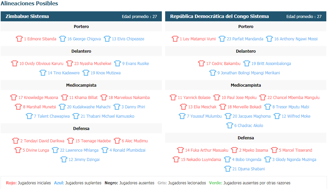This screenshot has height=189, width=328.
Task: Click the blue shirt icon beside Djuma Shabani
Action: point(227,169)
